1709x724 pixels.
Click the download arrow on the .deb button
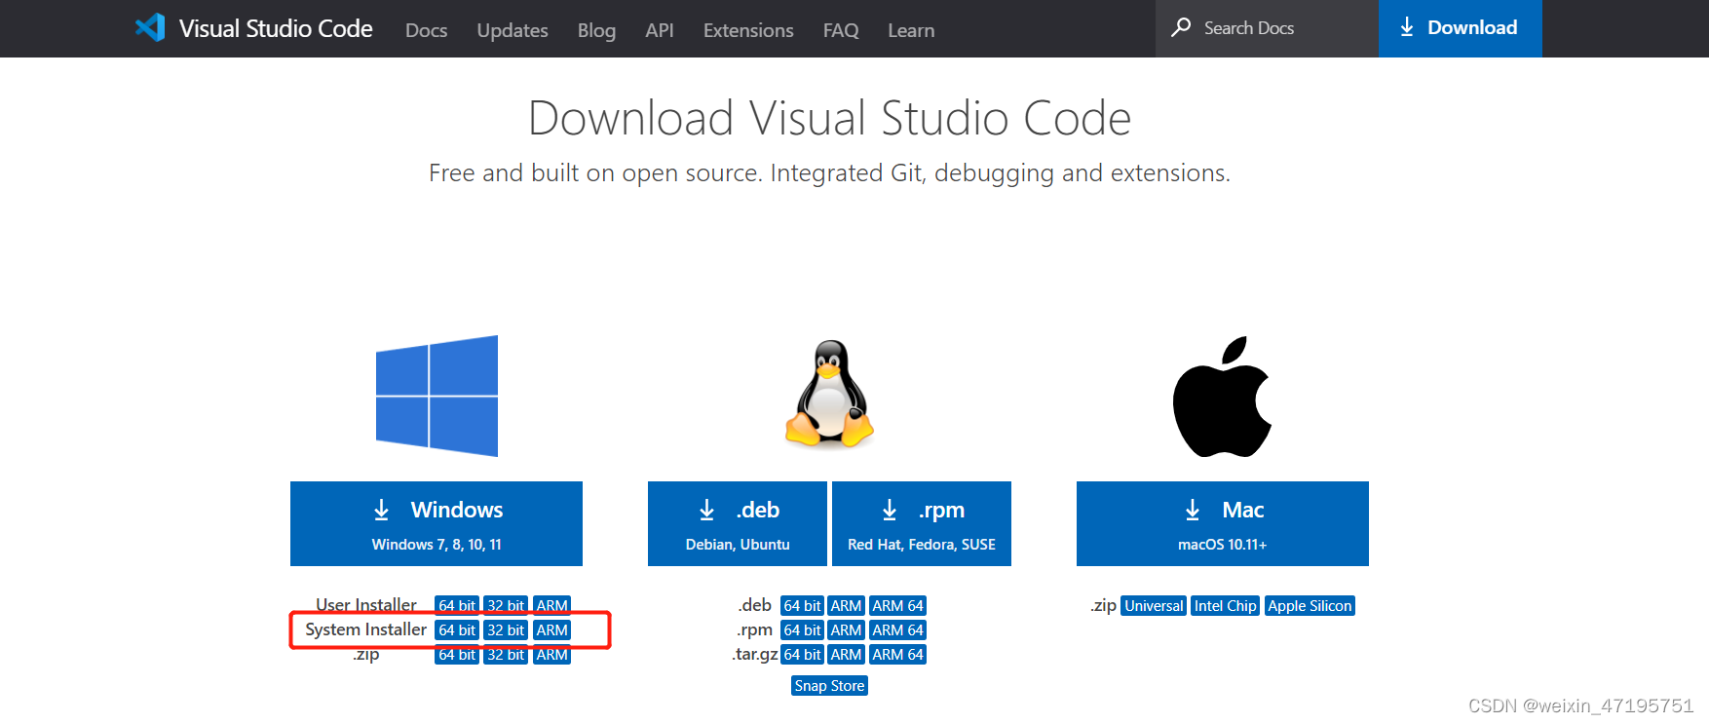click(707, 510)
